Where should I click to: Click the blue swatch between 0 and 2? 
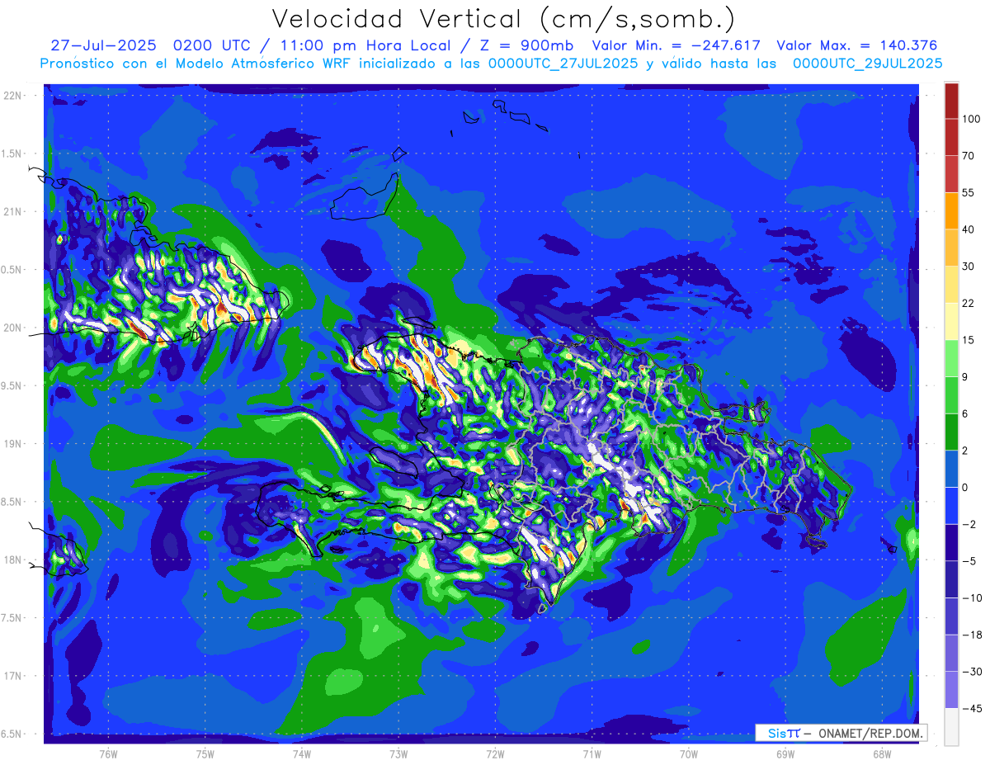[x=951, y=468]
